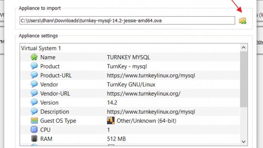Click inside the appliance file path field
The width and height of the screenshot is (263, 148).
tap(127, 21)
